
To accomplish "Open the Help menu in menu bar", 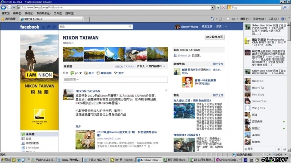I will pos(70,13).
